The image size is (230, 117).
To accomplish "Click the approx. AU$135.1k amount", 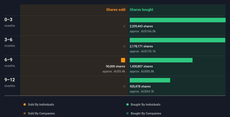I will click(x=143, y=51).
